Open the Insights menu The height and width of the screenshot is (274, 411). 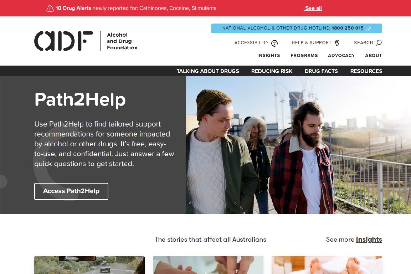coord(269,55)
